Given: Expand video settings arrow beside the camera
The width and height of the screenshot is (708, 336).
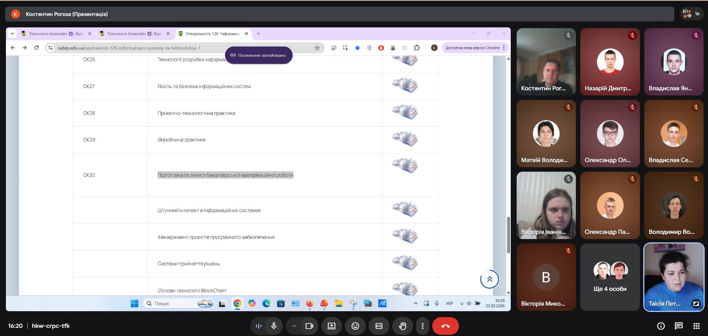Looking at the screenshot, I should pyautogui.click(x=294, y=326).
